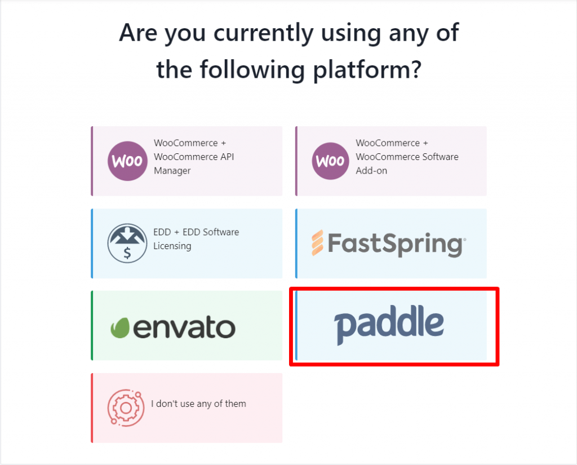The height and width of the screenshot is (465, 577).
Task: Click the "Are you currently using" heading
Action: click(289, 51)
